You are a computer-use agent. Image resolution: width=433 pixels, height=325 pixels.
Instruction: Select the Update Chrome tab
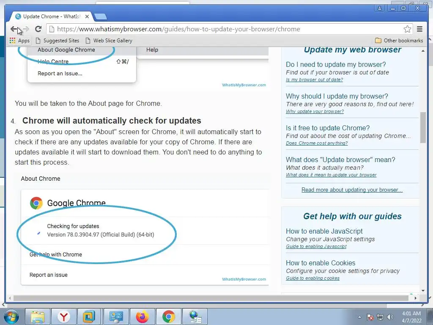(51, 17)
